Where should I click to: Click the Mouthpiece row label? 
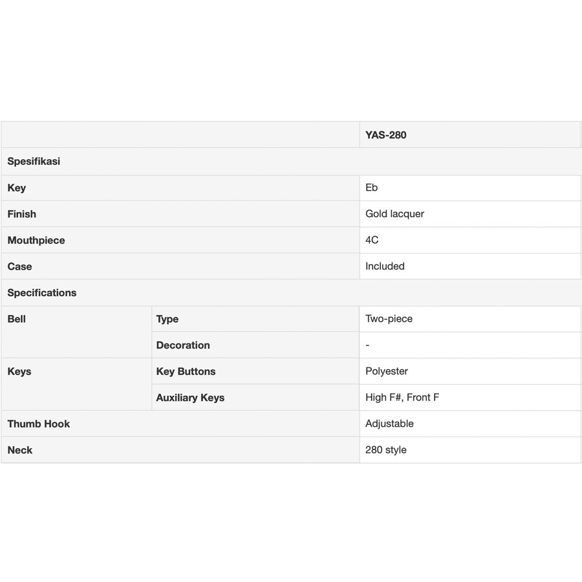(x=36, y=240)
